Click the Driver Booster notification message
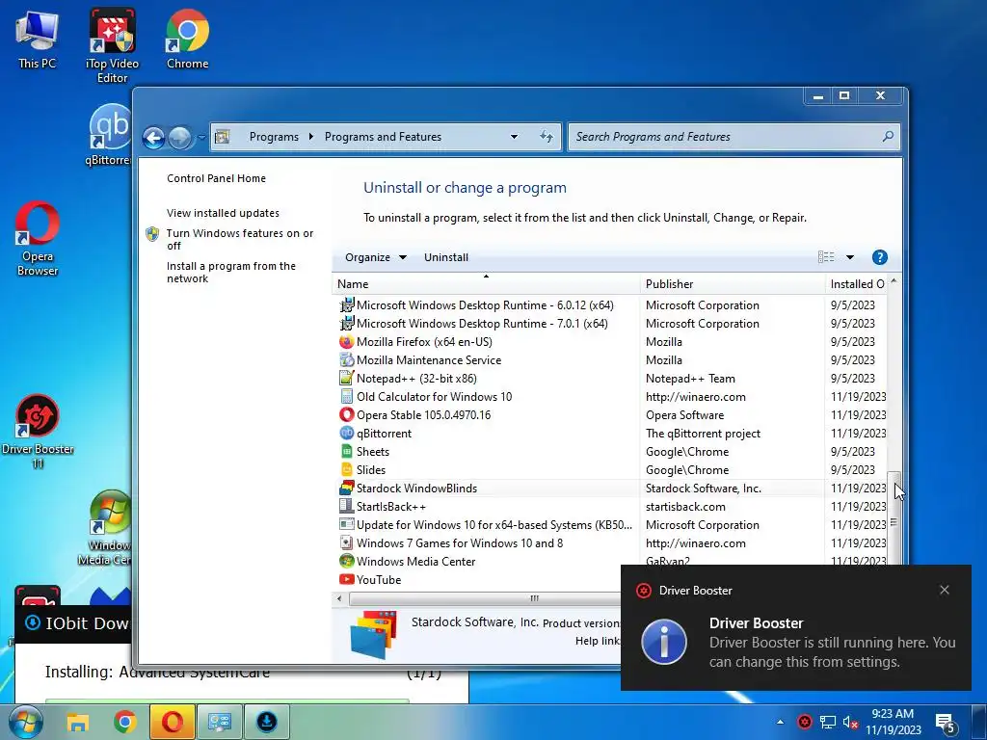 click(832, 652)
